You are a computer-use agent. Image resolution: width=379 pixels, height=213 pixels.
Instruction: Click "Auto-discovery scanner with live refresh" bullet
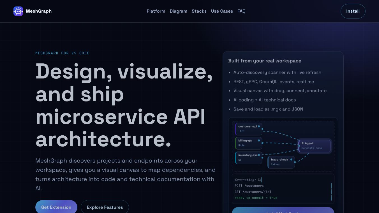point(277,72)
